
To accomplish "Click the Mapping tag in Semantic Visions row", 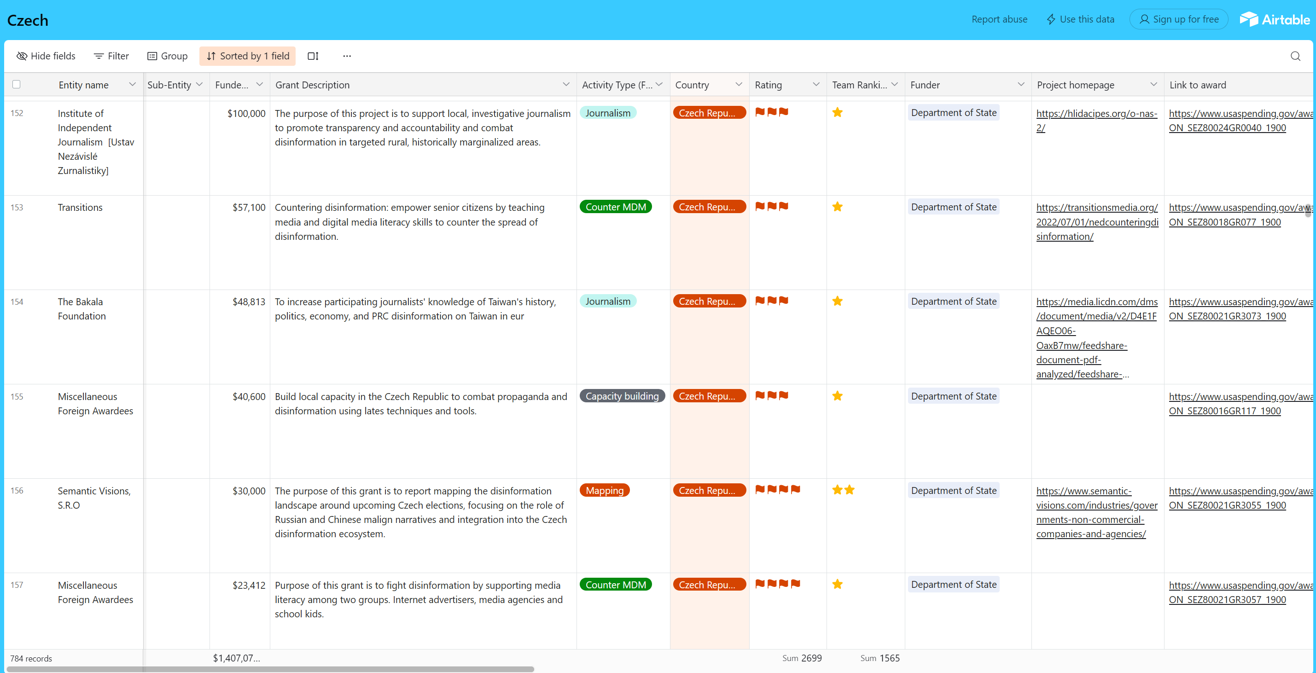I will pos(605,490).
